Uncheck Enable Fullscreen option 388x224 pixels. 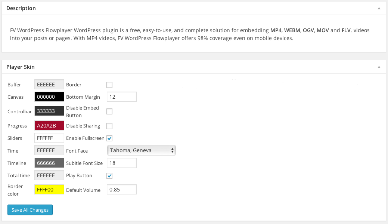[109, 138]
